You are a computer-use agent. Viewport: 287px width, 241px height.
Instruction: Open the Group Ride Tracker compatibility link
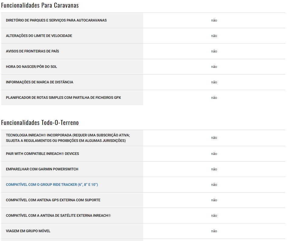click(52, 185)
